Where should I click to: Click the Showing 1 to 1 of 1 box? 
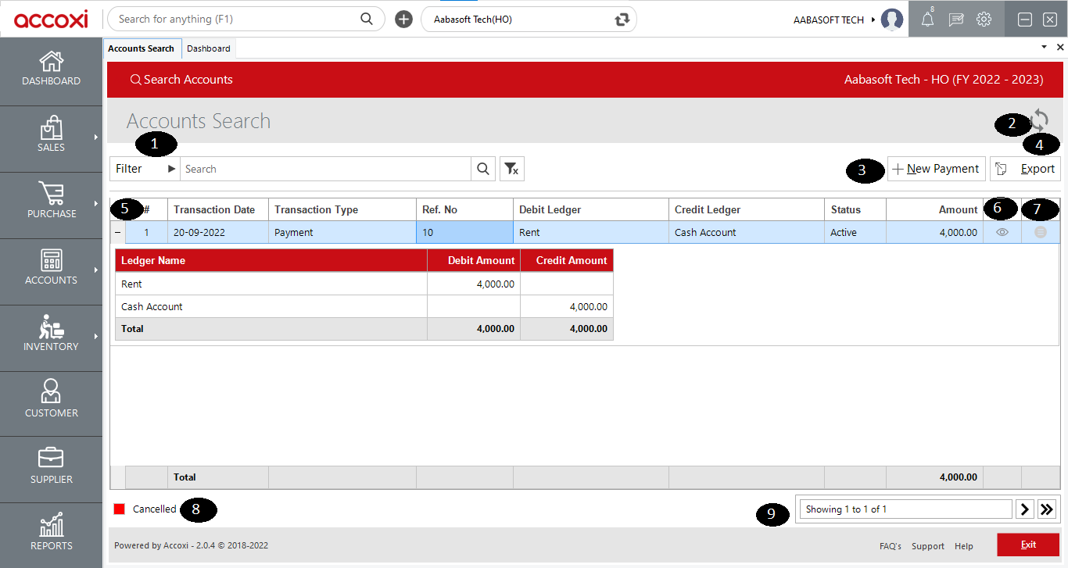(905, 509)
